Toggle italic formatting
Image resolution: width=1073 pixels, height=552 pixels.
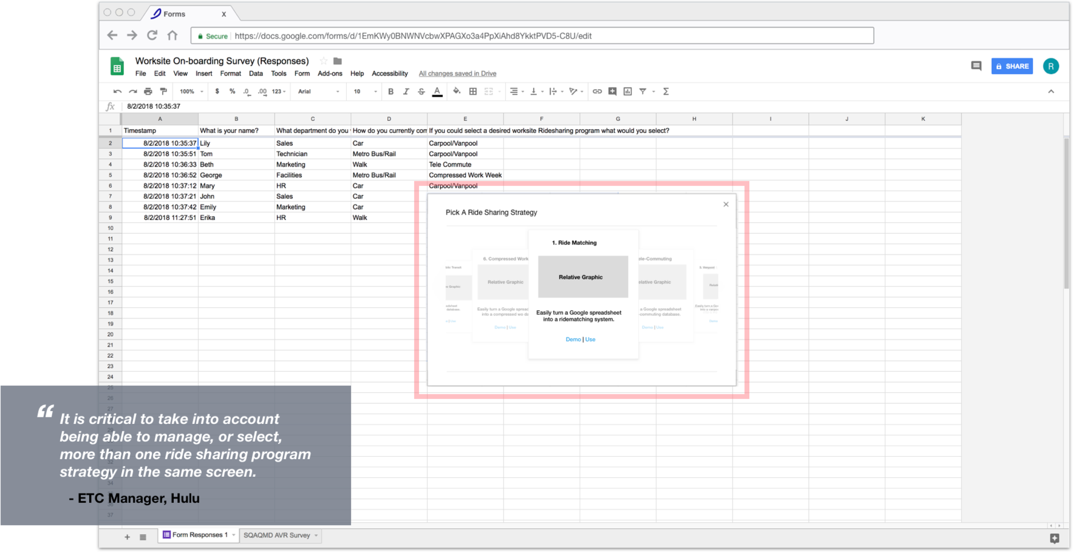point(406,91)
